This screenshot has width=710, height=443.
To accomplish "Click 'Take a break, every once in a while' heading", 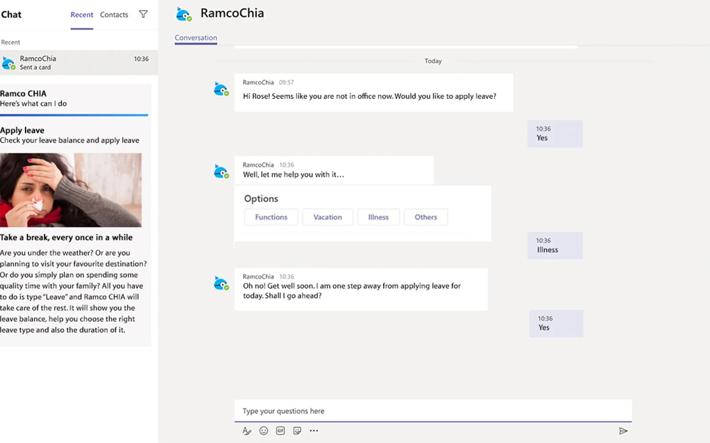I will click(66, 237).
